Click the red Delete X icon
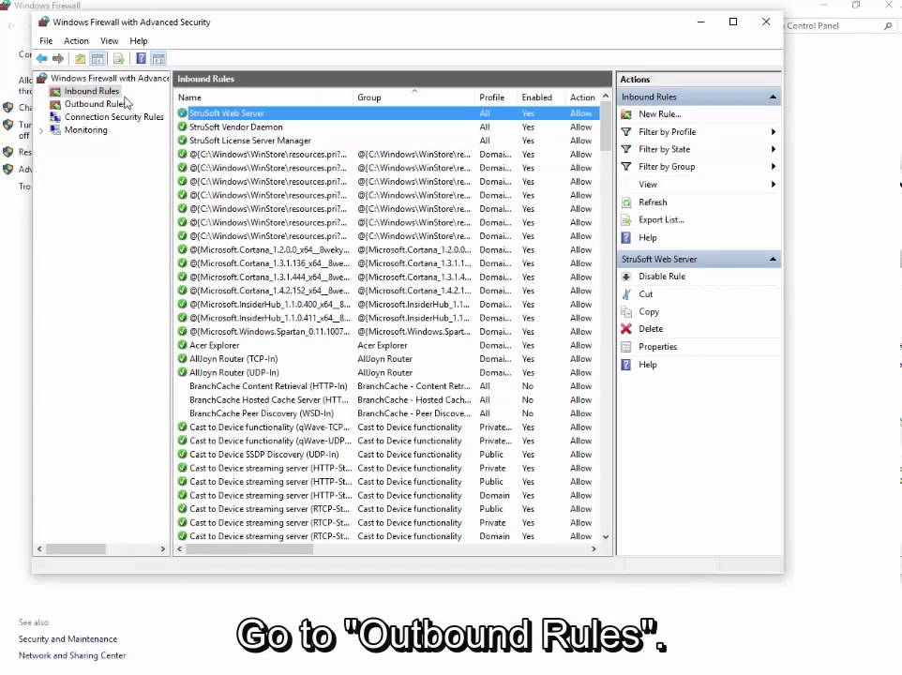The width and height of the screenshot is (902, 675). (626, 329)
